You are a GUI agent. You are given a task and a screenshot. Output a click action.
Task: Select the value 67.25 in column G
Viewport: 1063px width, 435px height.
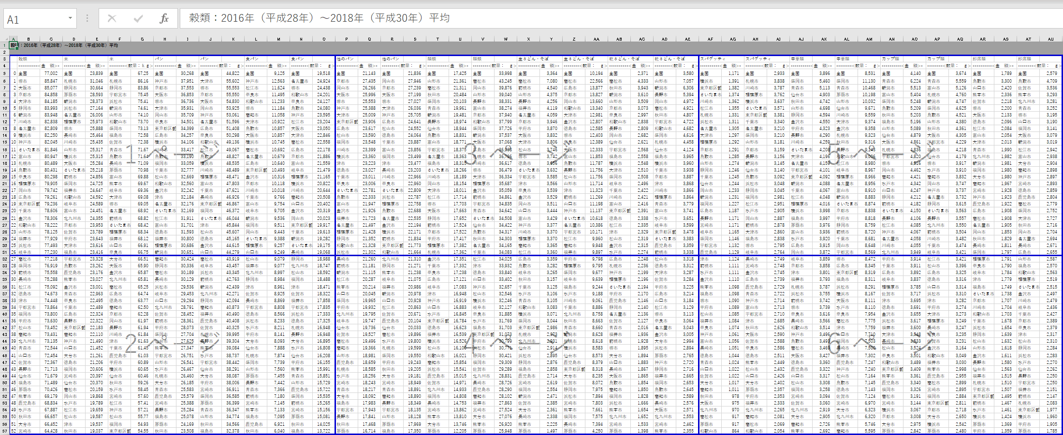click(142, 73)
